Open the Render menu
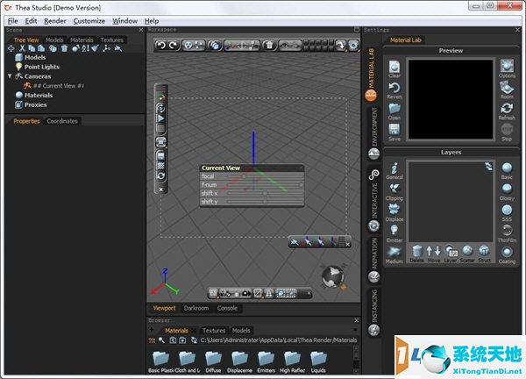The image size is (526, 379). click(55, 21)
